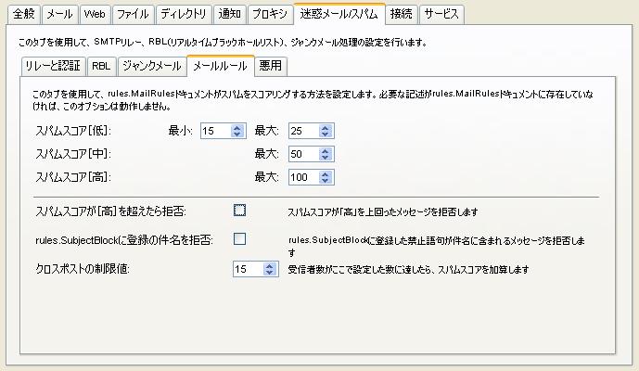Go to the サービス tab
This screenshot has height=371, width=639.
coord(441,14)
